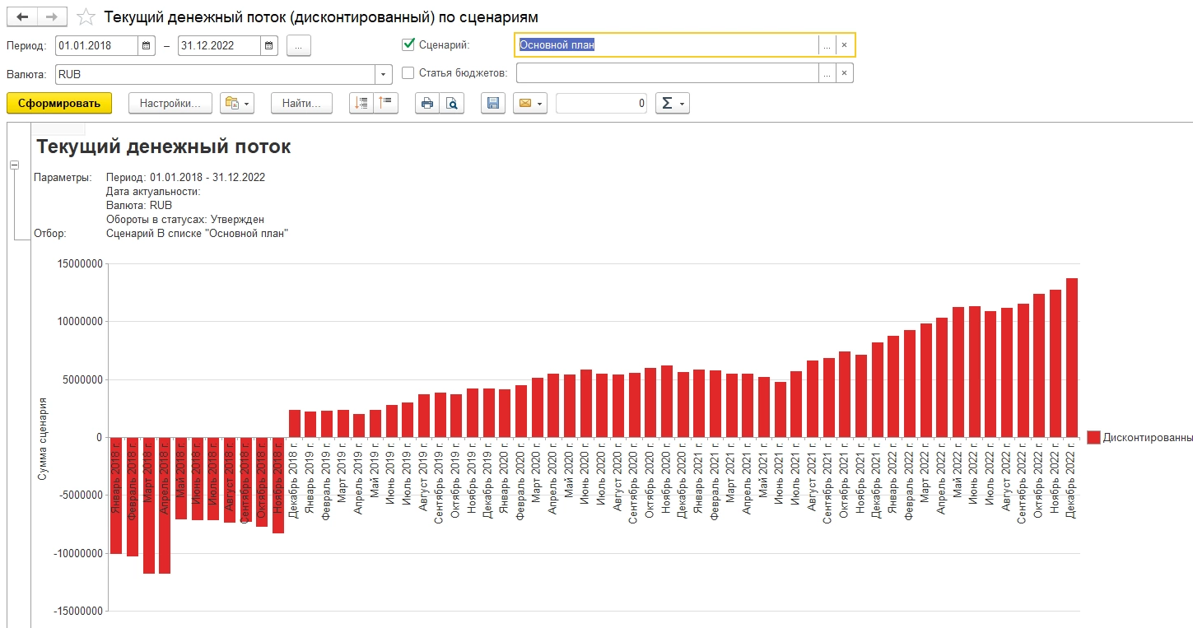The height and width of the screenshot is (628, 1193).
Task: Save report using the floppy disk icon
Action: pyautogui.click(x=492, y=104)
